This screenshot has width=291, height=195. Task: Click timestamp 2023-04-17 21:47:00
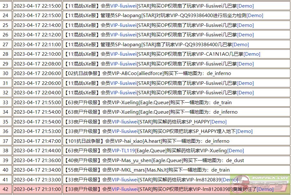tap(37, 141)
